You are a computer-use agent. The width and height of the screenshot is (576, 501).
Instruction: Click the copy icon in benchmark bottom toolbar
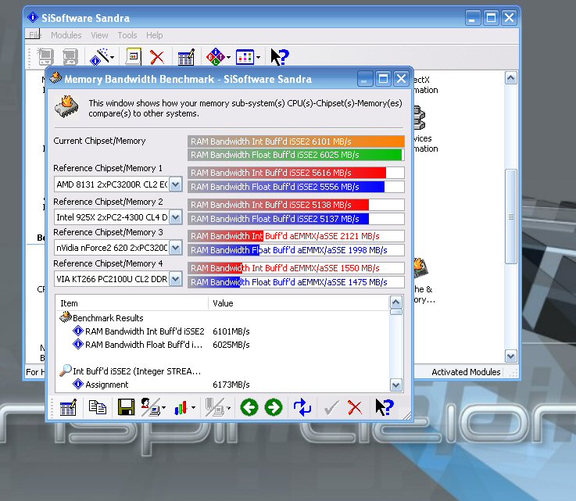click(98, 407)
